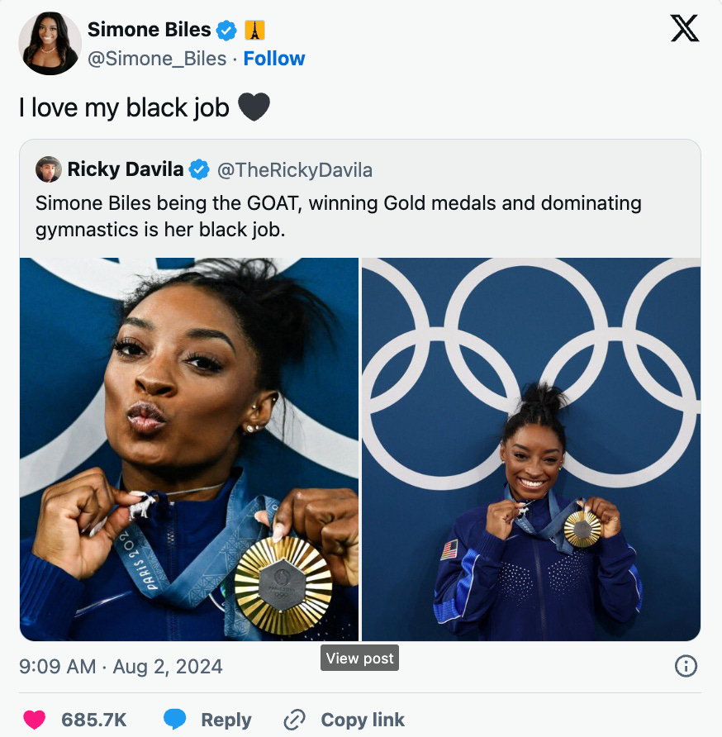Open Simone Biles' profile avatar
The image size is (722, 737).
tap(50, 43)
